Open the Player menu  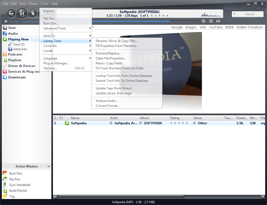click(34, 4)
